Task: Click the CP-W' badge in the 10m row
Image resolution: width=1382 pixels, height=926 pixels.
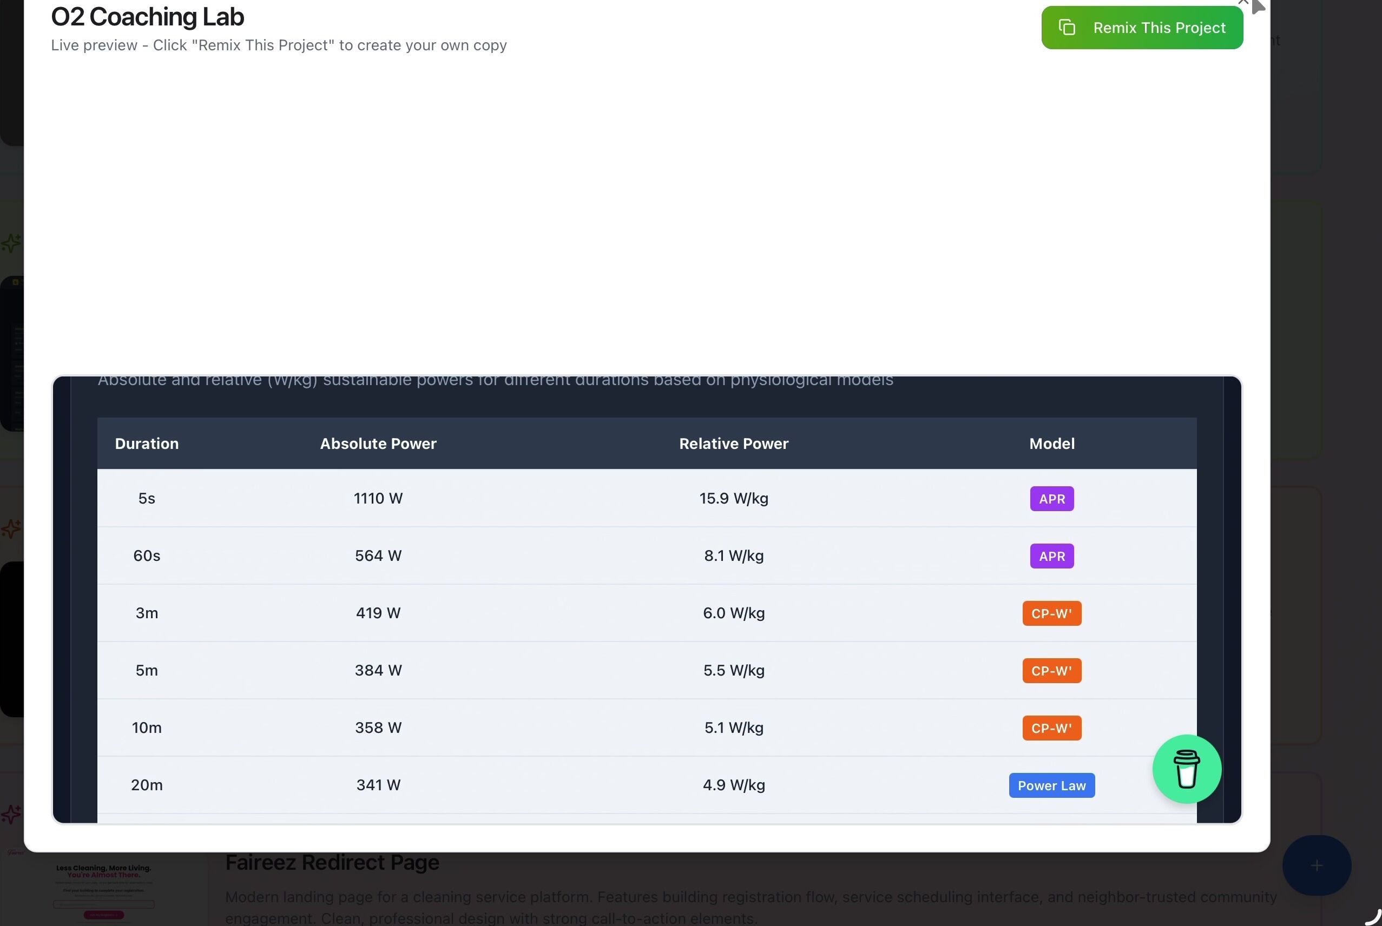Action: (1051, 727)
